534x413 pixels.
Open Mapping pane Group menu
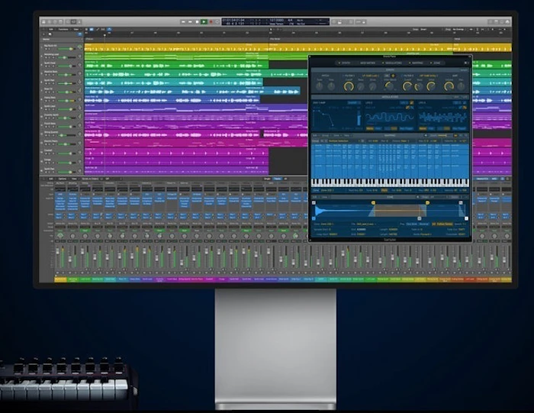coord(325,136)
